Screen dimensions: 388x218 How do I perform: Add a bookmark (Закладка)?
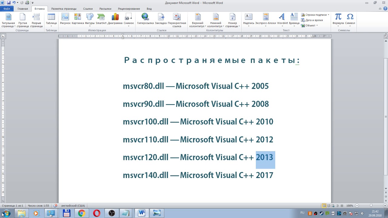pyautogui.click(x=161, y=19)
